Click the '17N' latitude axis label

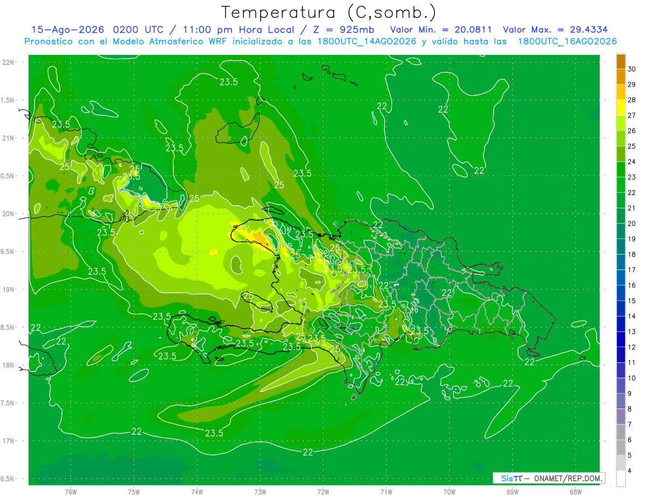9,441
